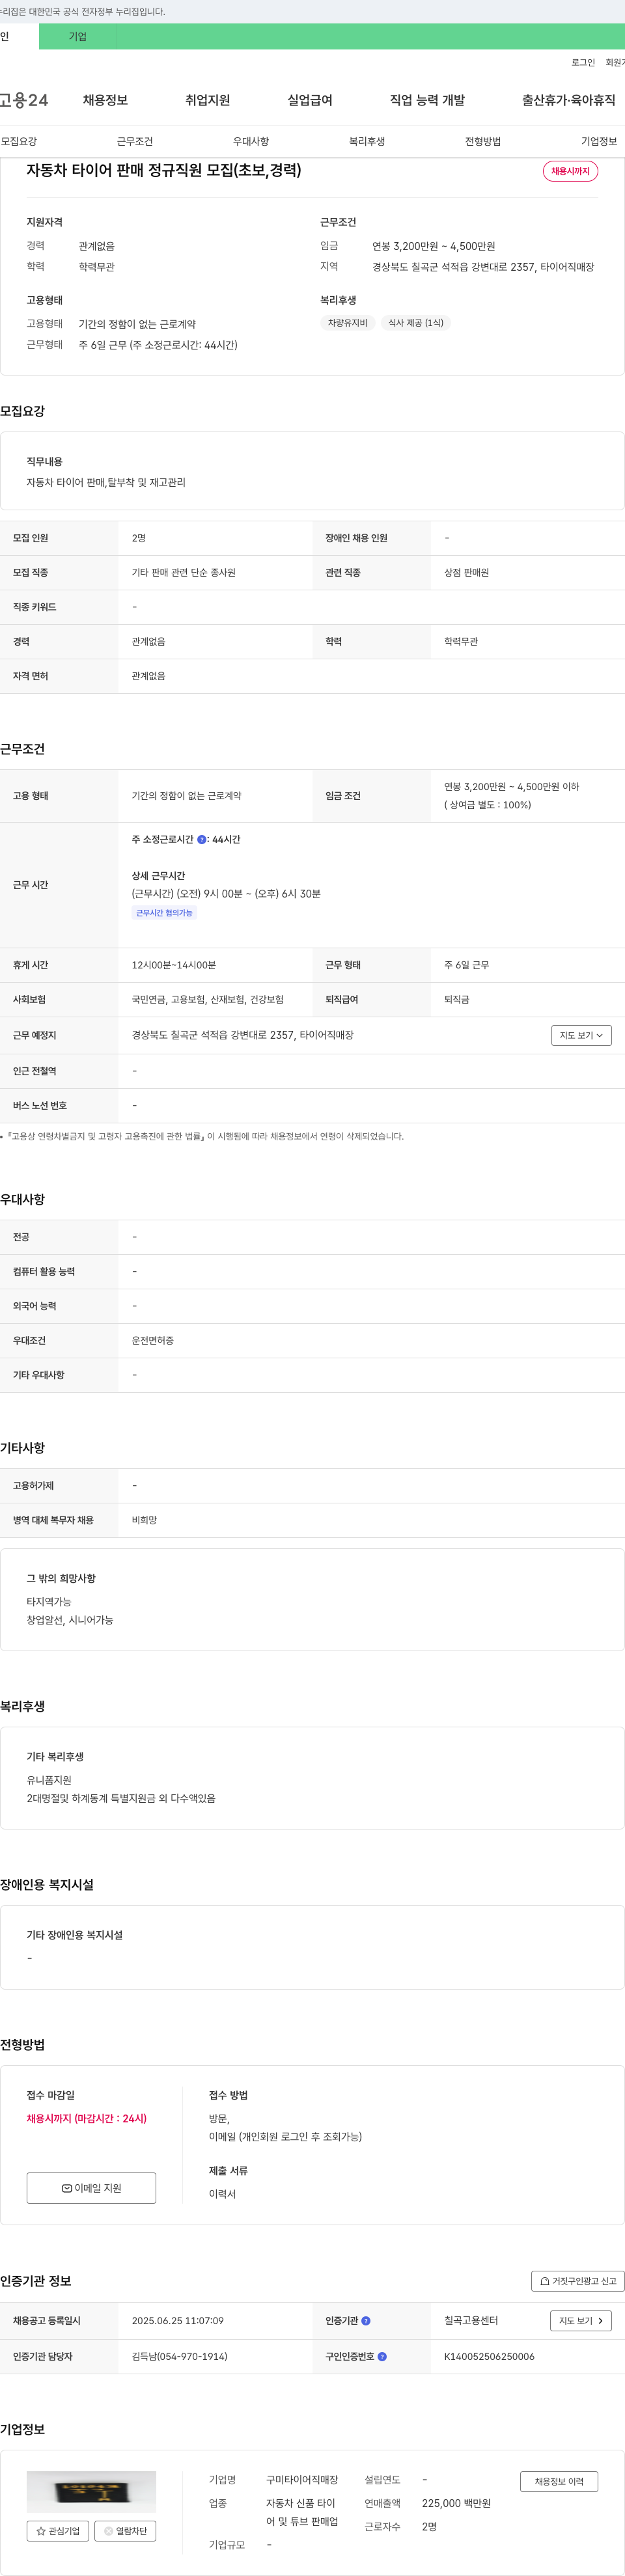Click the 차량유지비 benefit tag
This screenshot has width=625, height=2576.
[x=347, y=323]
